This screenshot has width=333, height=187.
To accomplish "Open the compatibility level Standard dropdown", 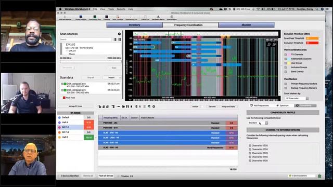I will (258, 123).
